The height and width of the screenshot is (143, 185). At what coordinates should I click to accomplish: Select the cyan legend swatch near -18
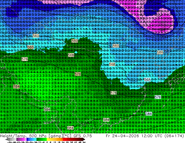tap(35, 139)
